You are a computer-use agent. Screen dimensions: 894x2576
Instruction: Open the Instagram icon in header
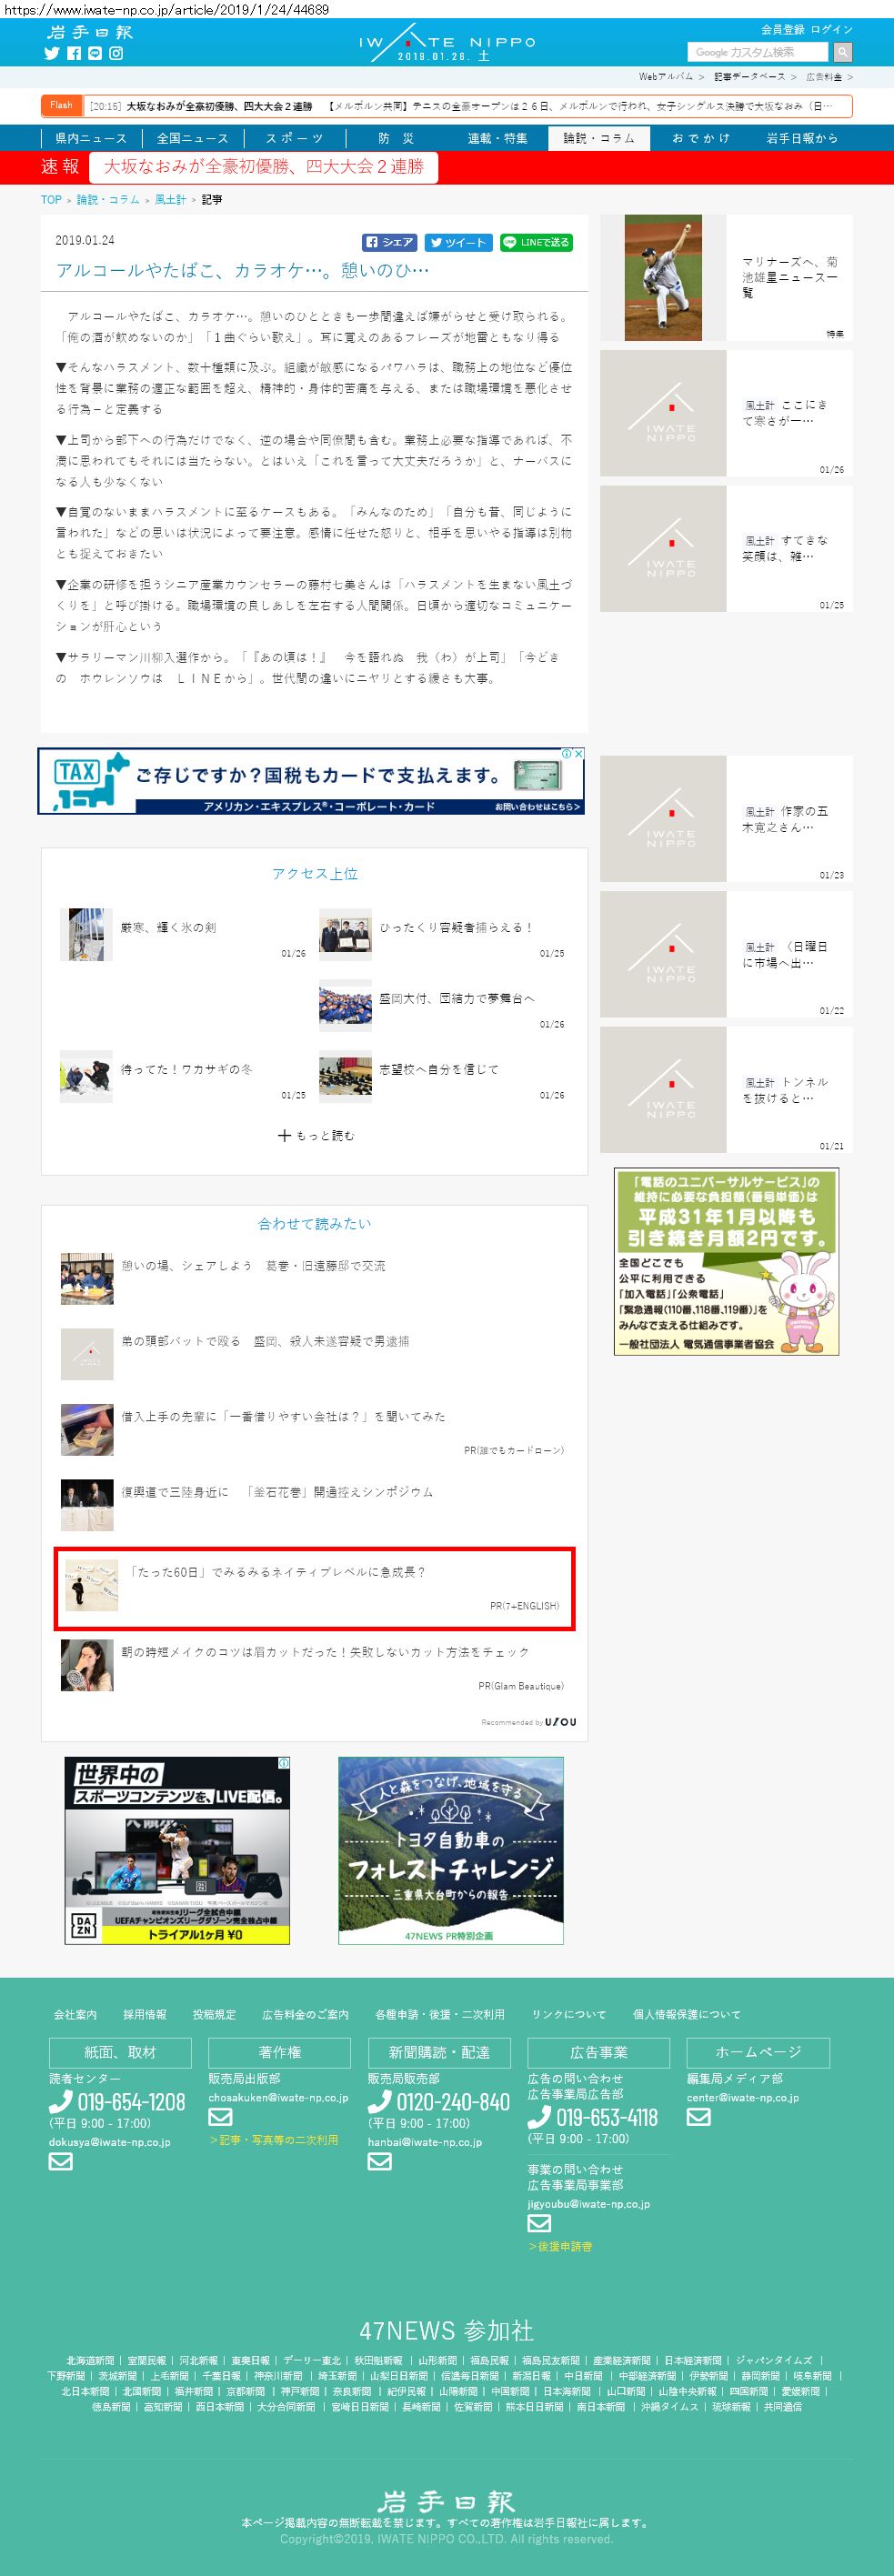pos(116,54)
